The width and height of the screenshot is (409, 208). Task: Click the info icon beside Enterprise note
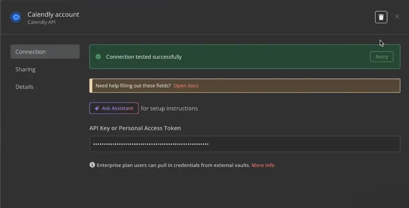pos(92,165)
